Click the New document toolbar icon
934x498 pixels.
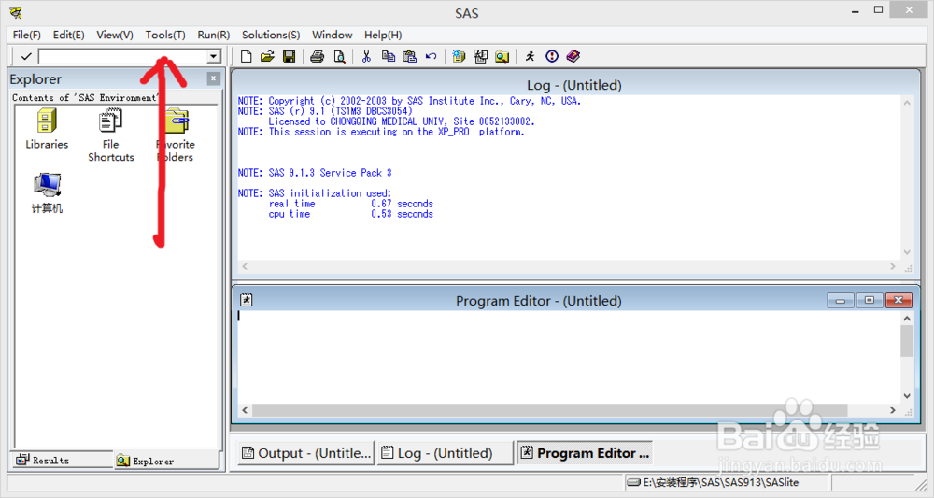246,57
